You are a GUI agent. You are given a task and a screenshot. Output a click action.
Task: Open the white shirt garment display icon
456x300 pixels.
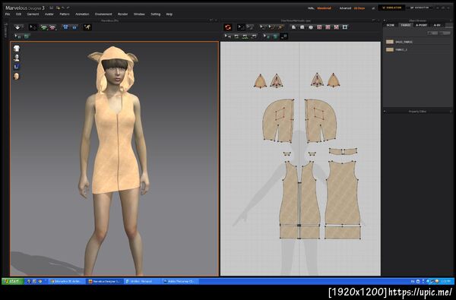pos(17,49)
